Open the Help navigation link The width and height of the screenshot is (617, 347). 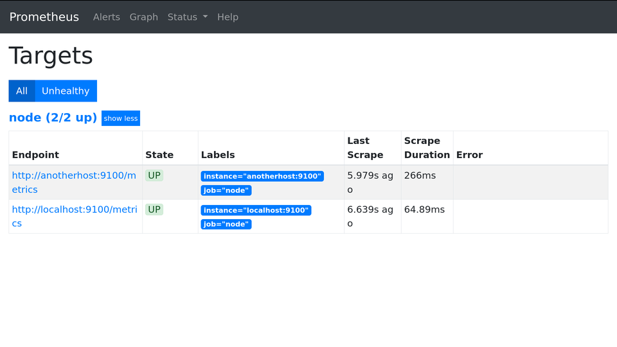point(228,17)
